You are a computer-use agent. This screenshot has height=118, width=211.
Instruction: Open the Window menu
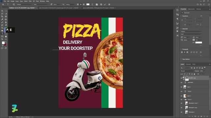[42, 1]
